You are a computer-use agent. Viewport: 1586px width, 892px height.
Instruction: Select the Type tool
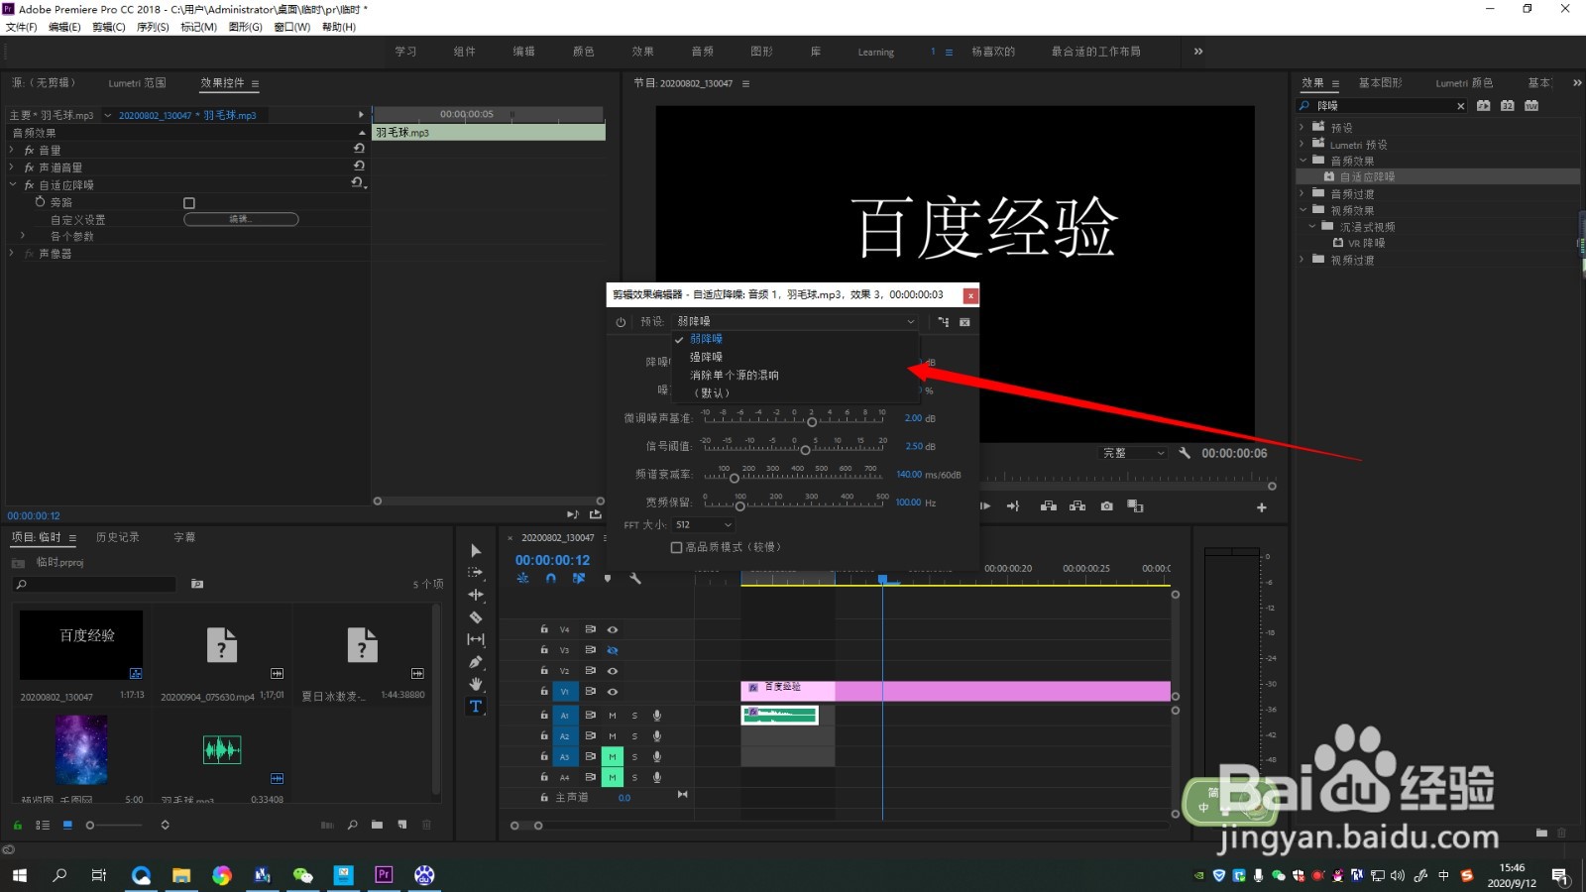(476, 707)
